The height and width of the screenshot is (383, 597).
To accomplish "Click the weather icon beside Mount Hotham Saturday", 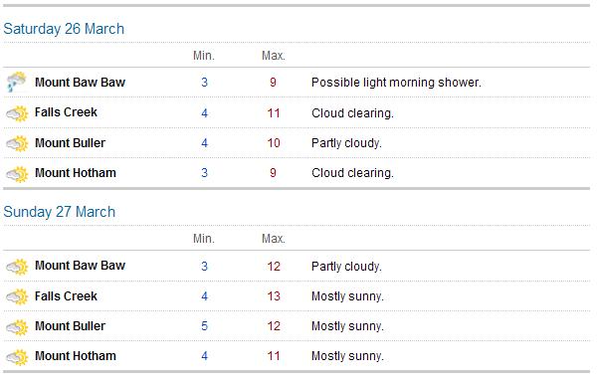I will click(17, 174).
